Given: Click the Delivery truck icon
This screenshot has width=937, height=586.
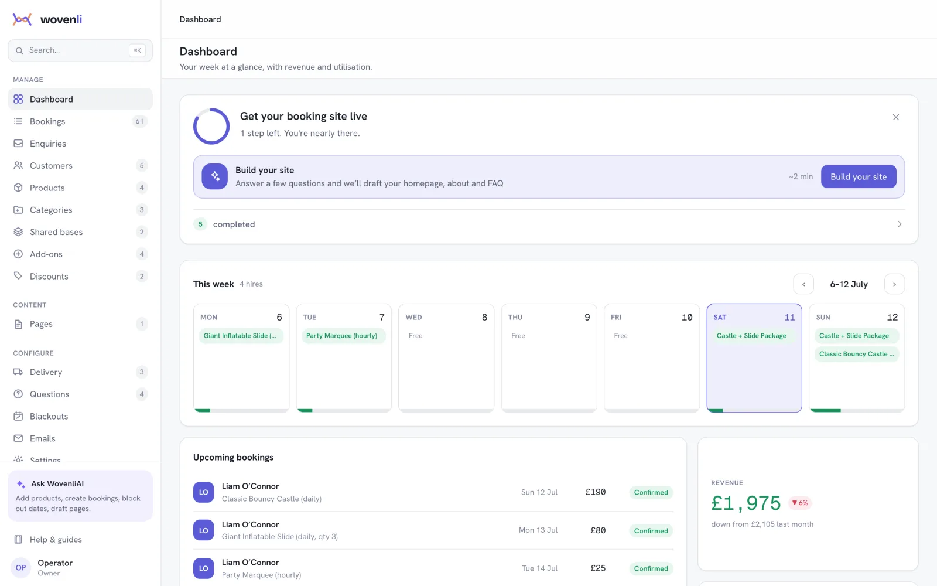Looking at the screenshot, I should [x=18, y=372].
